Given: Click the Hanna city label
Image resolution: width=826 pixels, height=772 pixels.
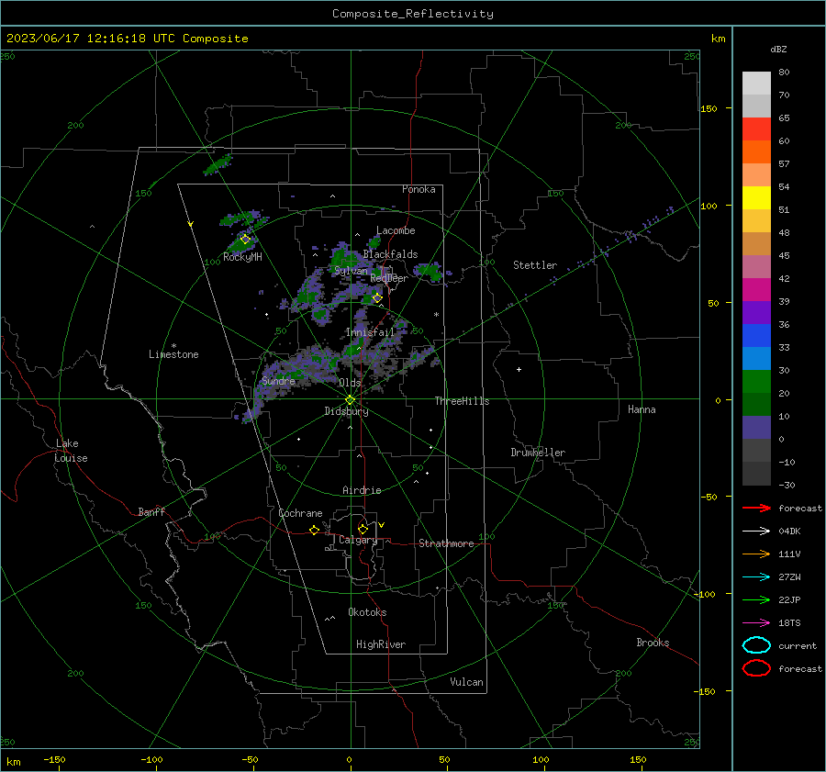Looking at the screenshot, I should pos(642,409).
